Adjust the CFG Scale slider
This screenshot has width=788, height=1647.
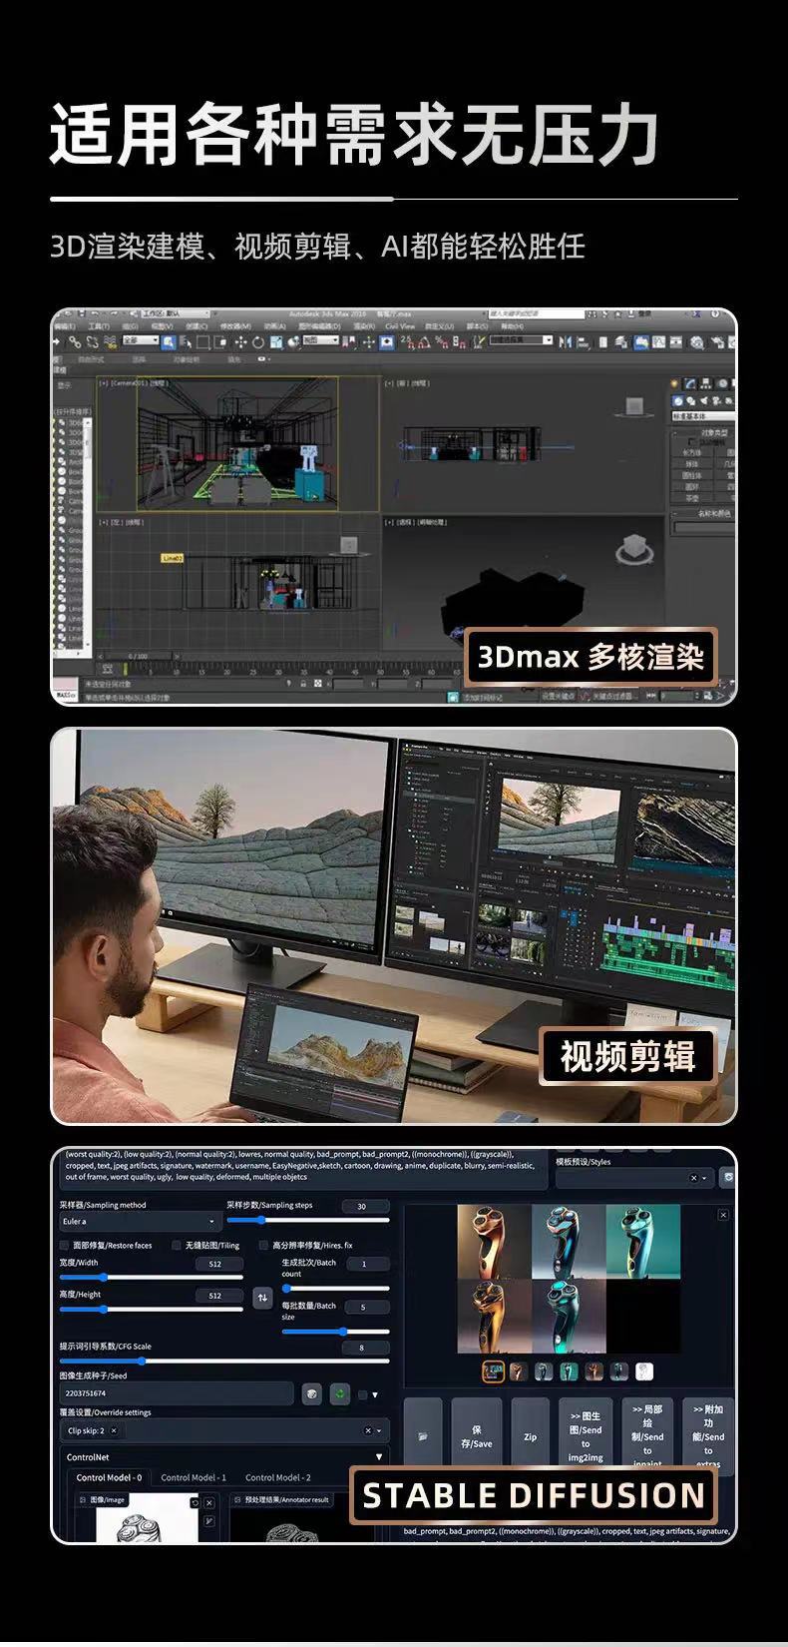click(x=224, y=1361)
